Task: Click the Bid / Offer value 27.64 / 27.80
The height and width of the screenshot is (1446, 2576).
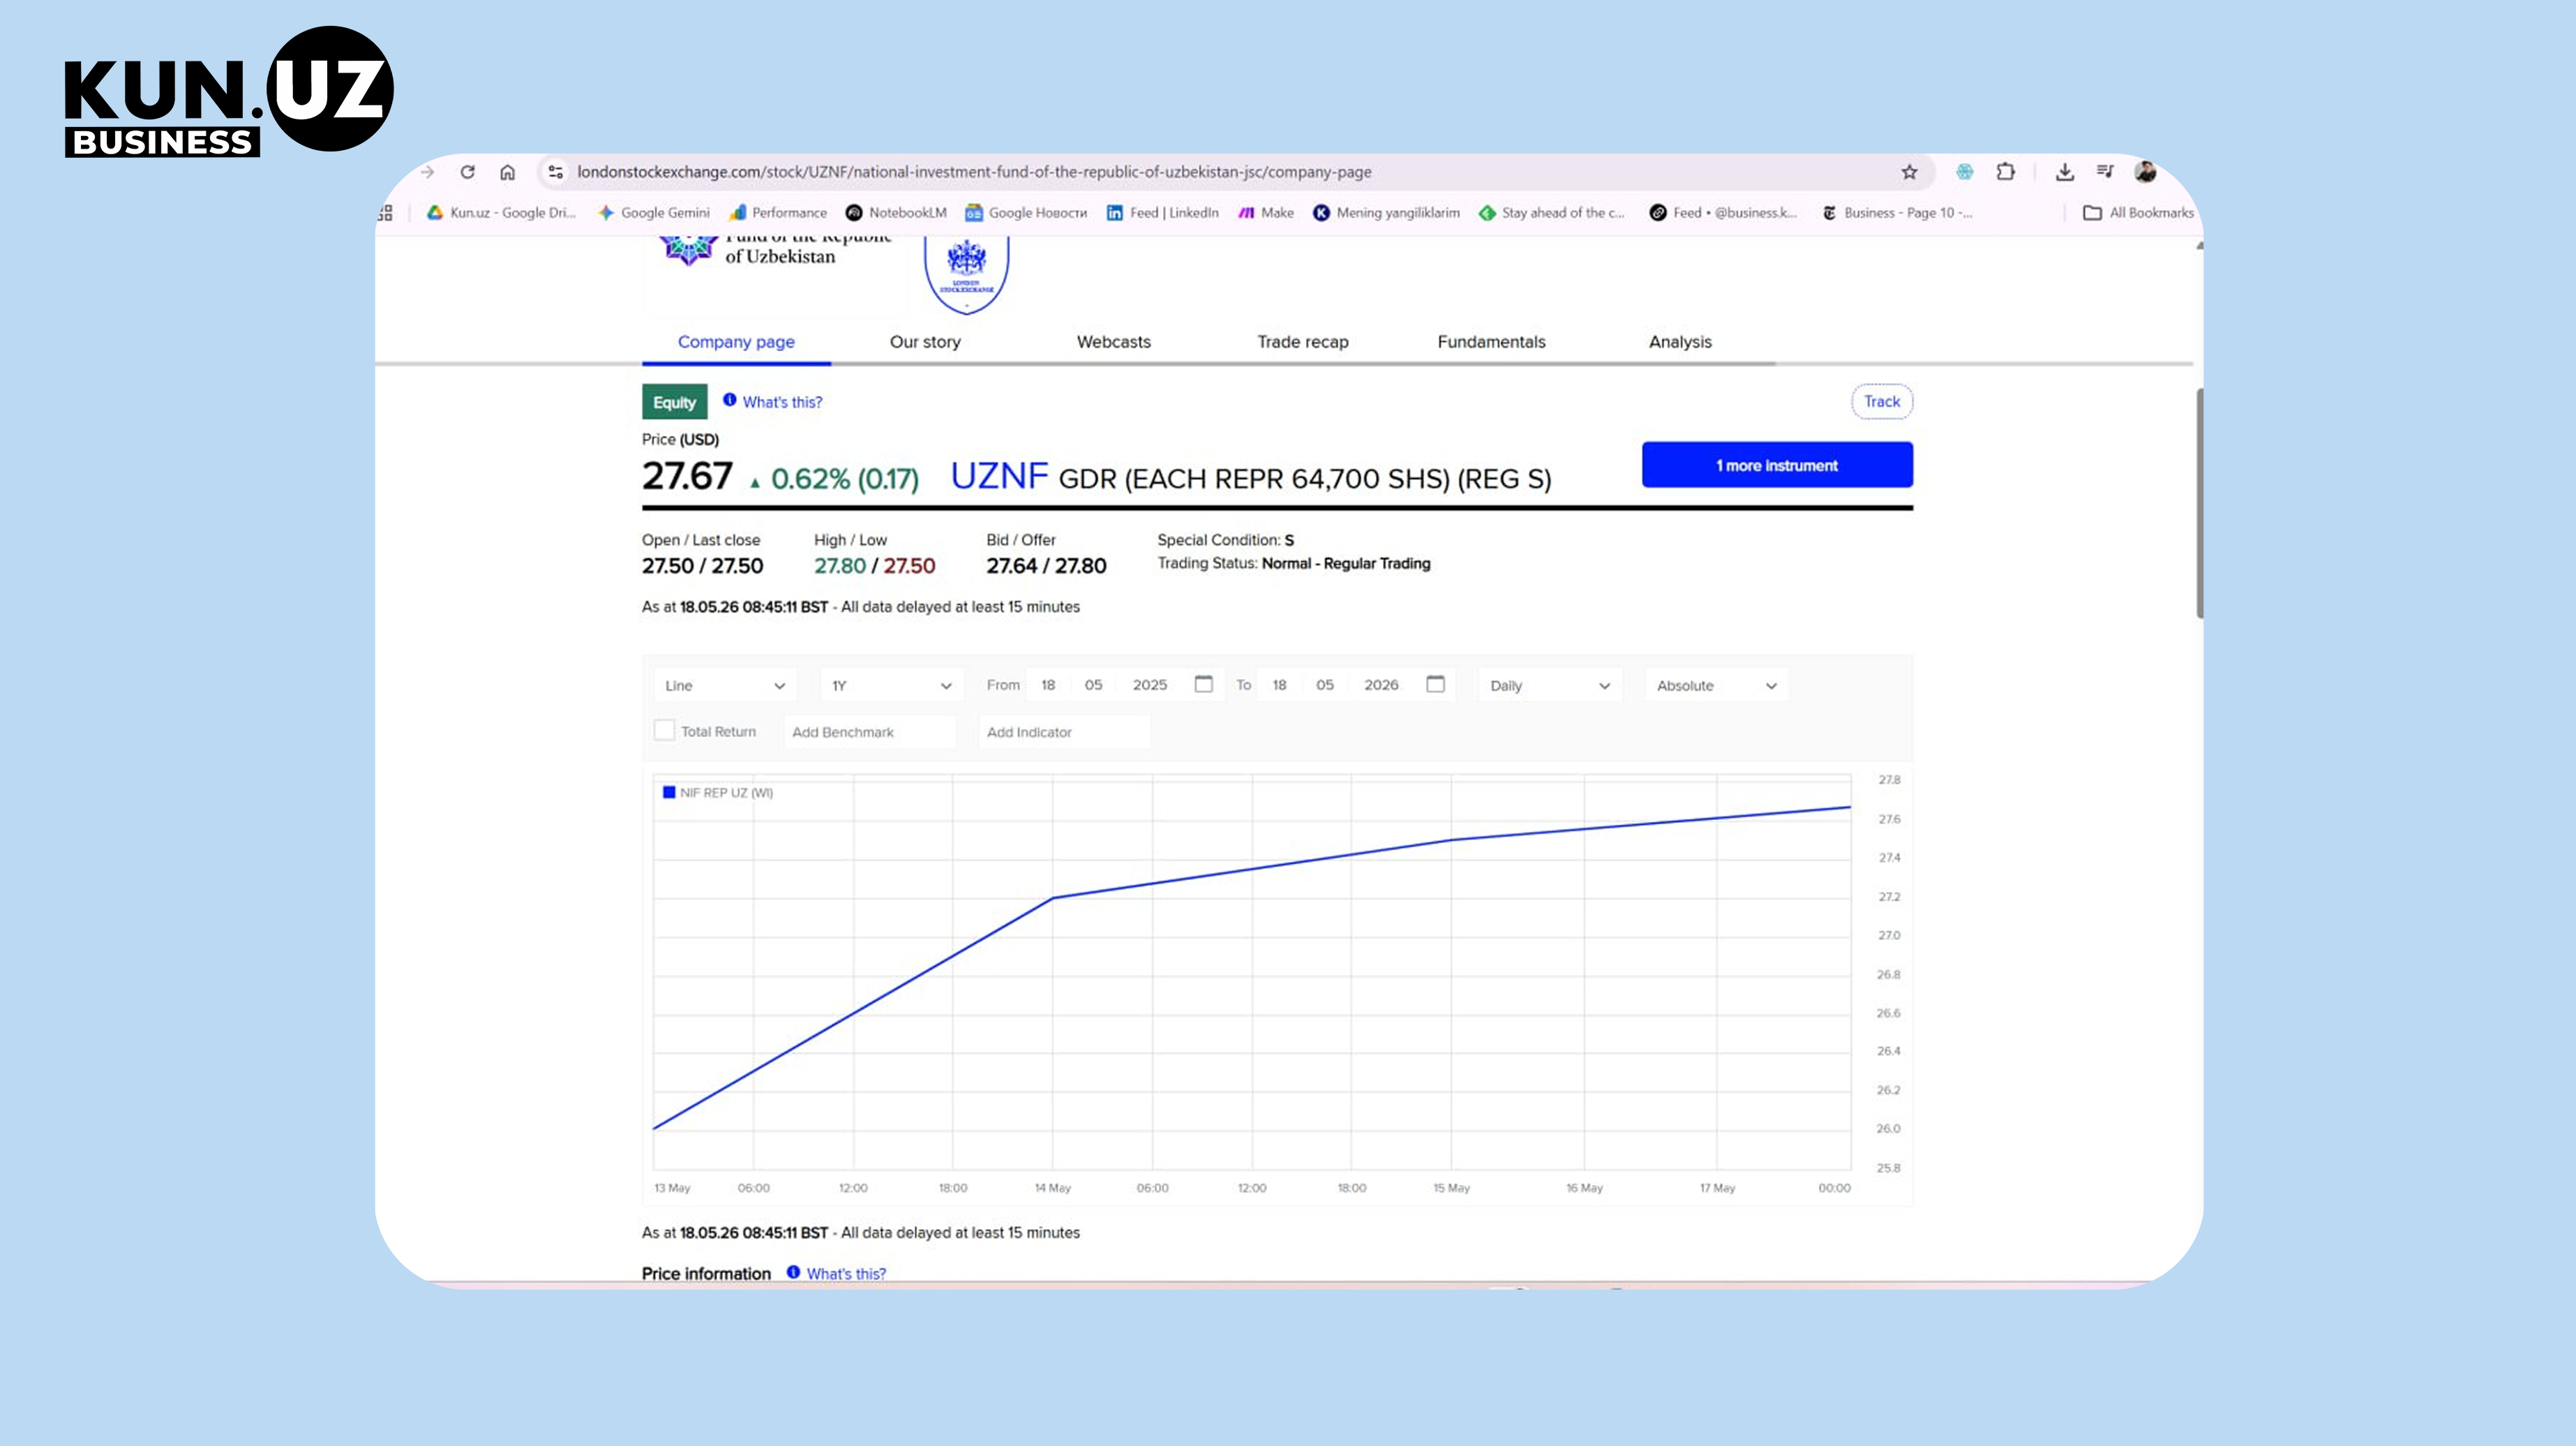Action: click(1046, 566)
